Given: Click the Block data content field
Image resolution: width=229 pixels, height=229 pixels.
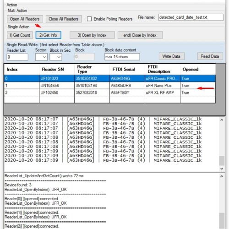Looking at the screenshot, I should click(122, 57).
